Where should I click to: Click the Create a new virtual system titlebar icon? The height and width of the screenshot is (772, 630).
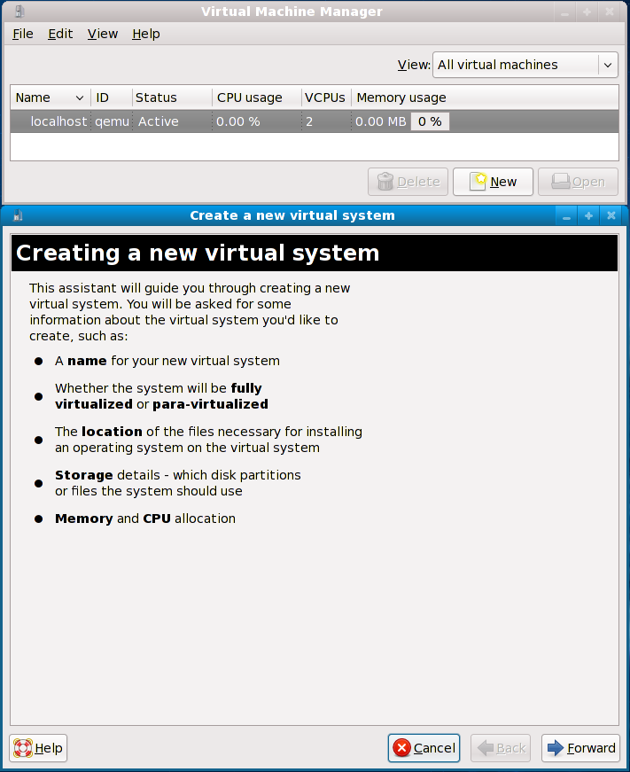(x=18, y=215)
